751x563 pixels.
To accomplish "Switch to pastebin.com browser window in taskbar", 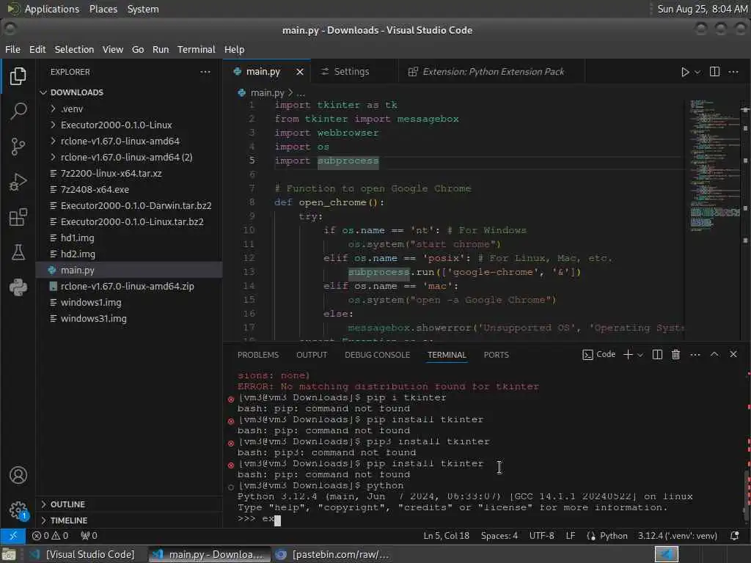I will coord(334,554).
